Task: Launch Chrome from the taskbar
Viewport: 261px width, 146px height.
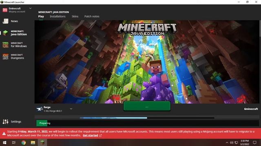Action: coord(24,142)
